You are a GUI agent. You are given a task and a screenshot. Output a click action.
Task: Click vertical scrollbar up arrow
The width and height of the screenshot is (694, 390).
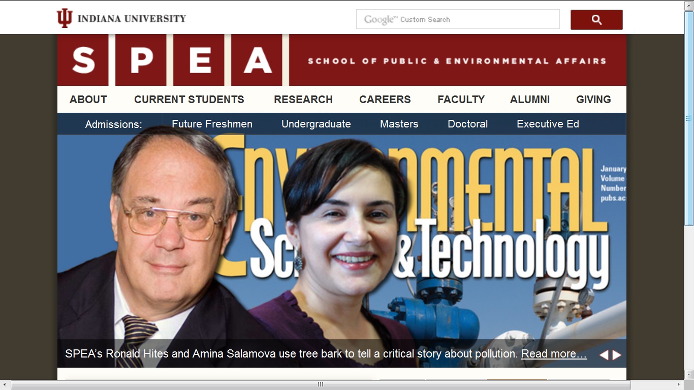tap(689, 4)
